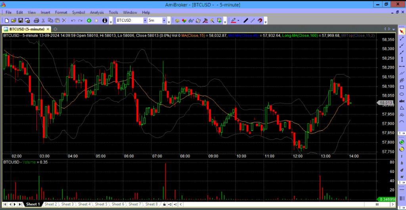Switch to Sheet 2

[50, 204]
